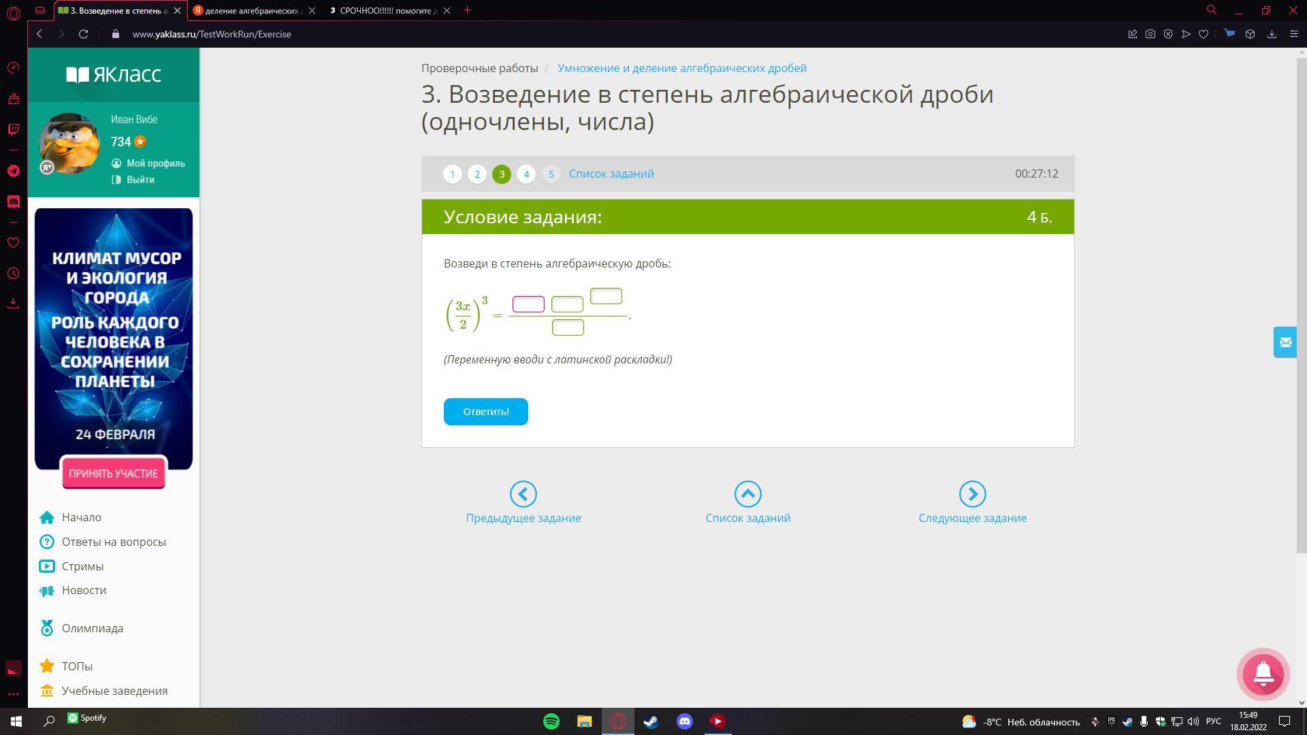The height and width of the screenshot is (735, 1307).
Task: Open the Список заданий link near task numbers
Action: [611, 174]
